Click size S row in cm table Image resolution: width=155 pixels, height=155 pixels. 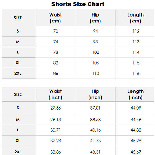tap(78, 31)
